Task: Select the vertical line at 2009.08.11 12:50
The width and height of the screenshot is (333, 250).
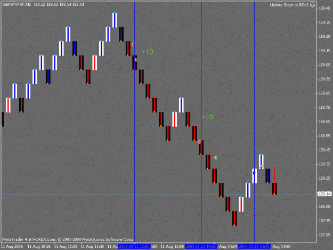Action: coord(134,121)
